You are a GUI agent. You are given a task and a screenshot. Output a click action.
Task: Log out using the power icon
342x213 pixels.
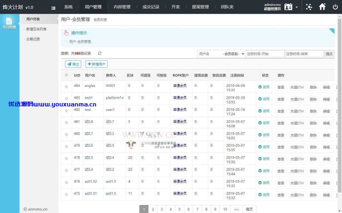coord(335,7)
